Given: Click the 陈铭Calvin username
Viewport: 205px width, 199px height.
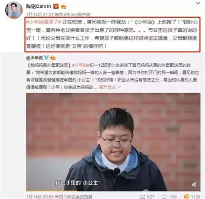Looking at the screenshot, I should tap(38, 7).
